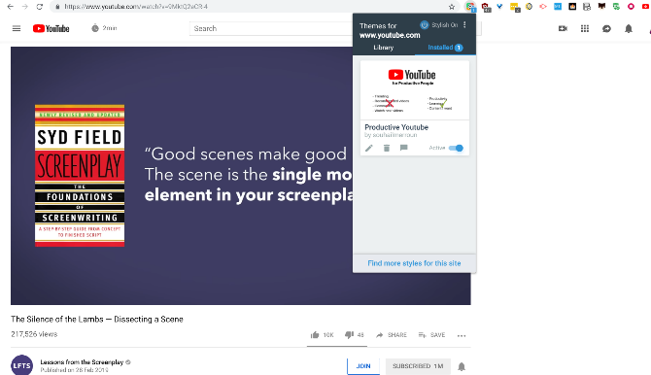
Task: Click the 2min timer icon in header
Action: pos(95,28)
